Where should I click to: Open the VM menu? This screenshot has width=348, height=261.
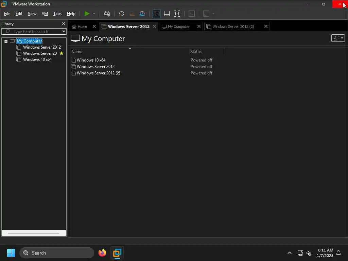45,14
